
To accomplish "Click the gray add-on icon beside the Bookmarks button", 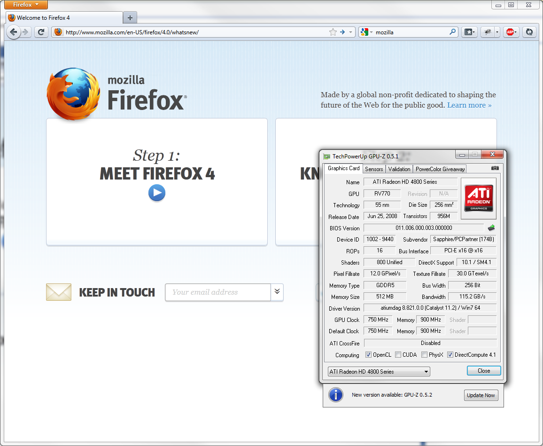I will 488,32.
